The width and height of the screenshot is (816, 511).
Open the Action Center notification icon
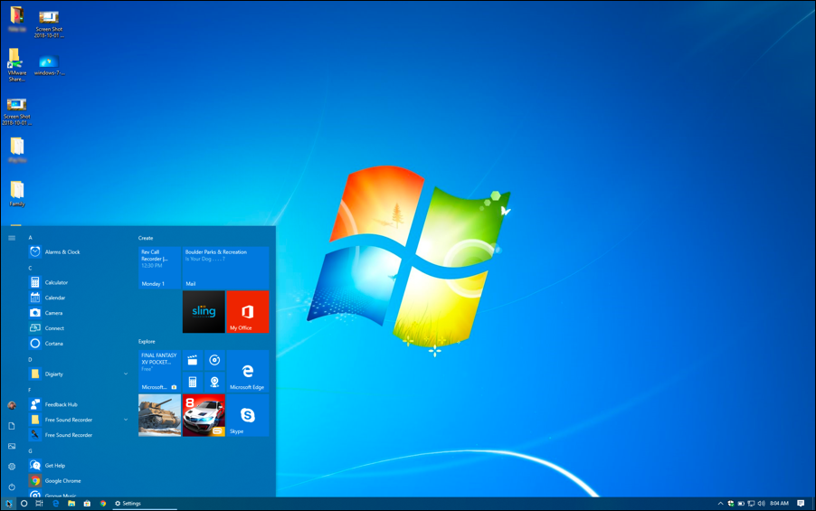coord(801,504)
